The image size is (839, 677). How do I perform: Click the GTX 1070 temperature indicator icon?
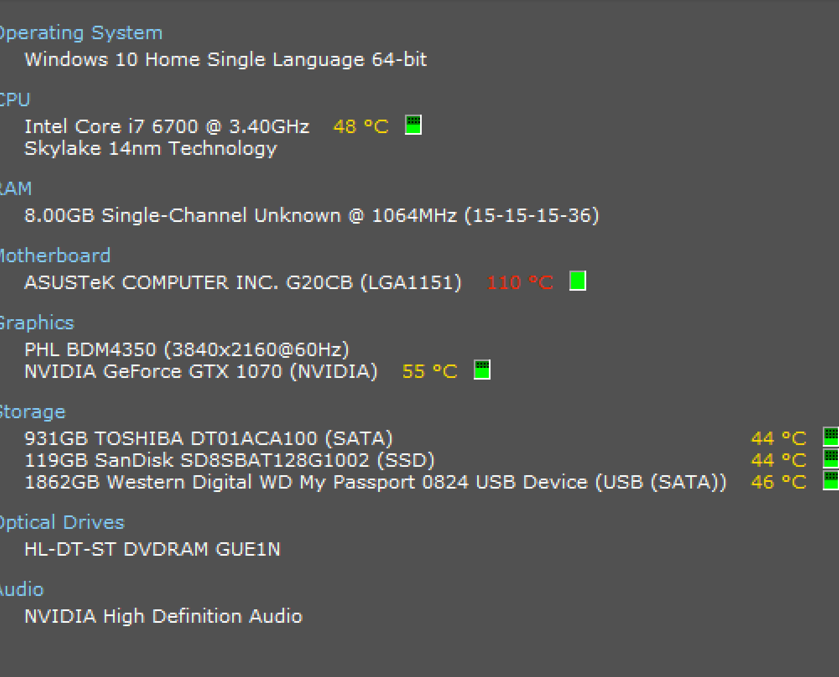click(x=482, y=370)
